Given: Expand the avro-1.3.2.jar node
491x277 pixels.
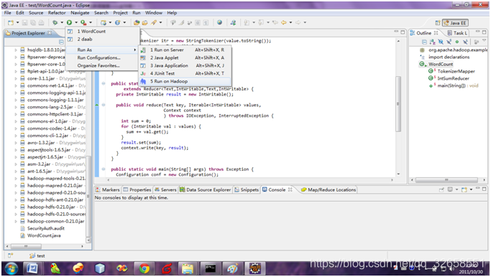Looking at the screenshot, I should [x=16, y=143].
